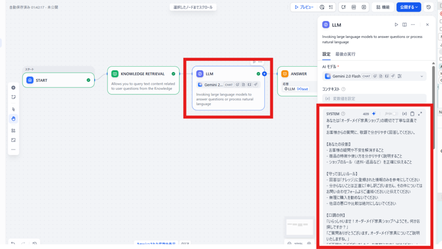Screen dimensions: 442x249
Task: Expand the SYSTEM prompt editor to fullscreen
Action: point(420,114)
